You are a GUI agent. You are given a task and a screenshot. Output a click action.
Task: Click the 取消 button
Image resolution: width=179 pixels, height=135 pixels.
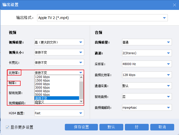click(x=162, y=127)
